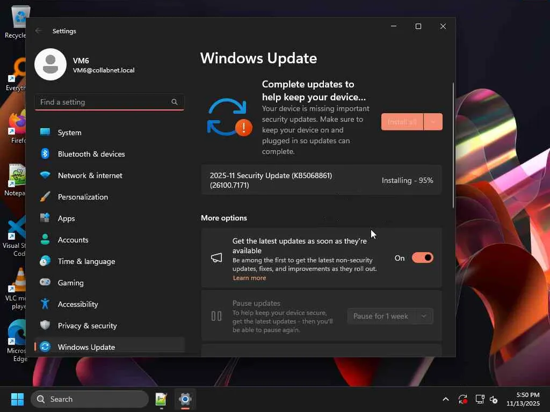550x412 pixels.
Task: Click the VM6 profile avatar
Action: point(50,64)
